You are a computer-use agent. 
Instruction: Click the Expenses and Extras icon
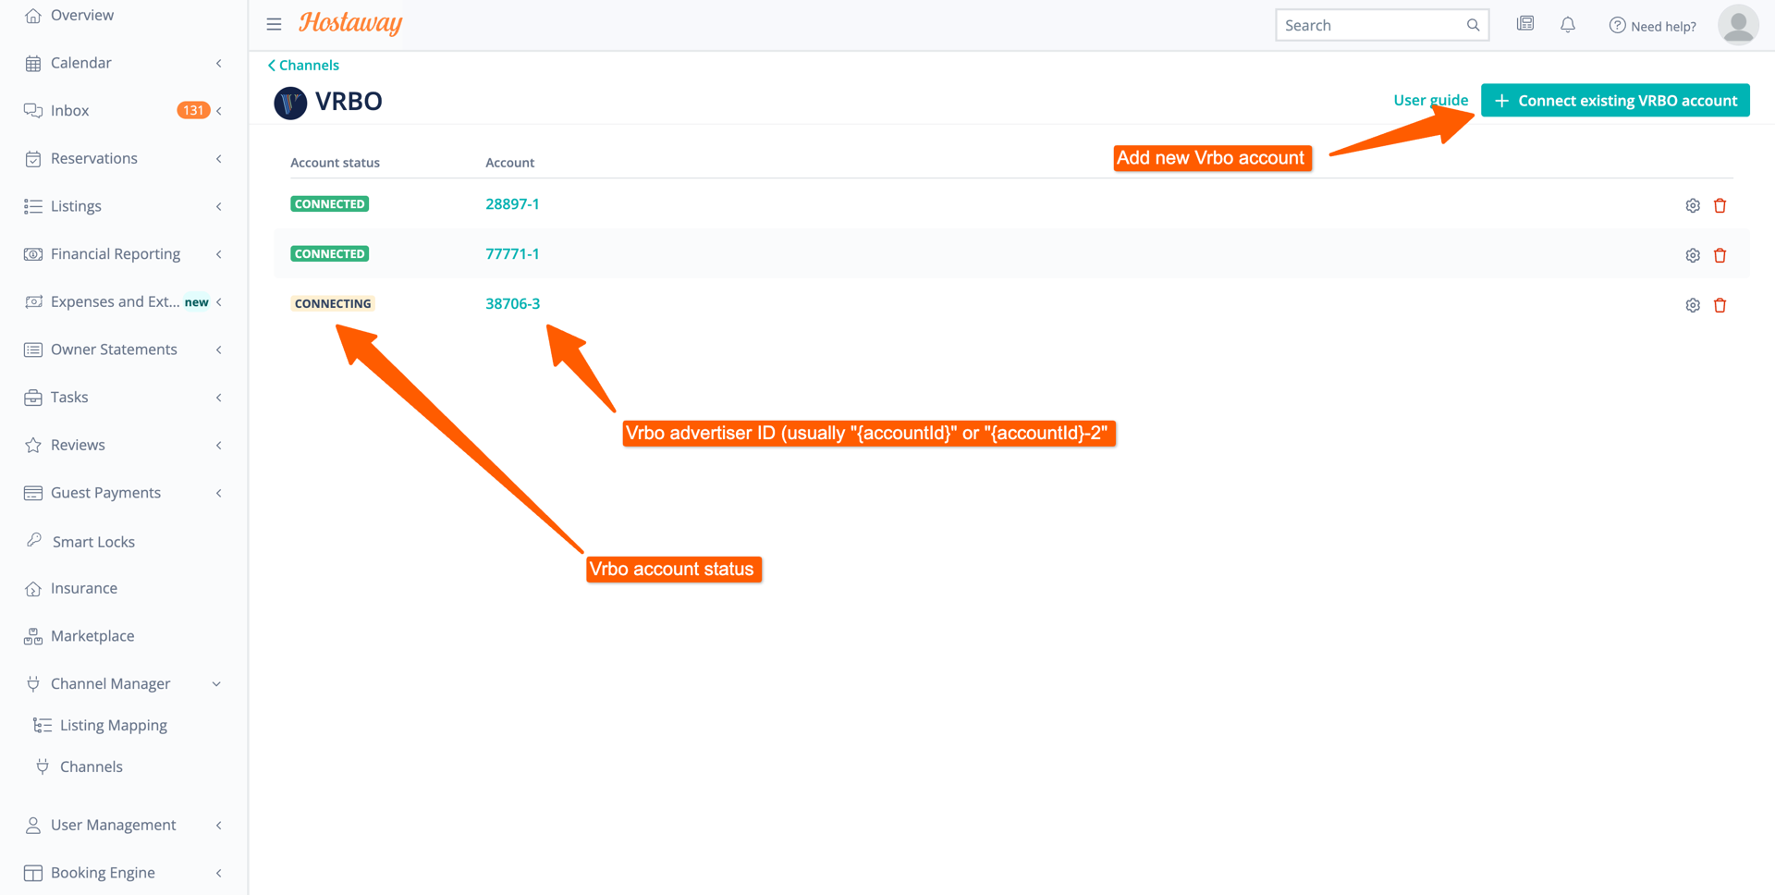coord(33,301)
